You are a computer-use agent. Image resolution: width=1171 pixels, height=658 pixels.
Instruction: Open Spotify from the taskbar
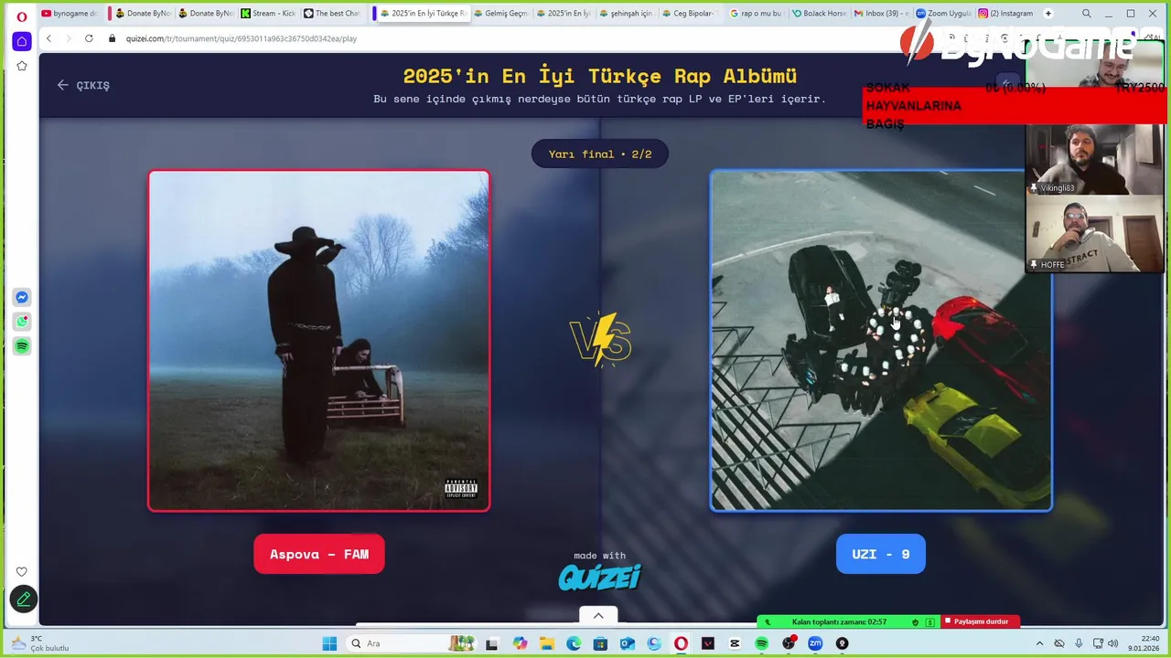[761, 643]
